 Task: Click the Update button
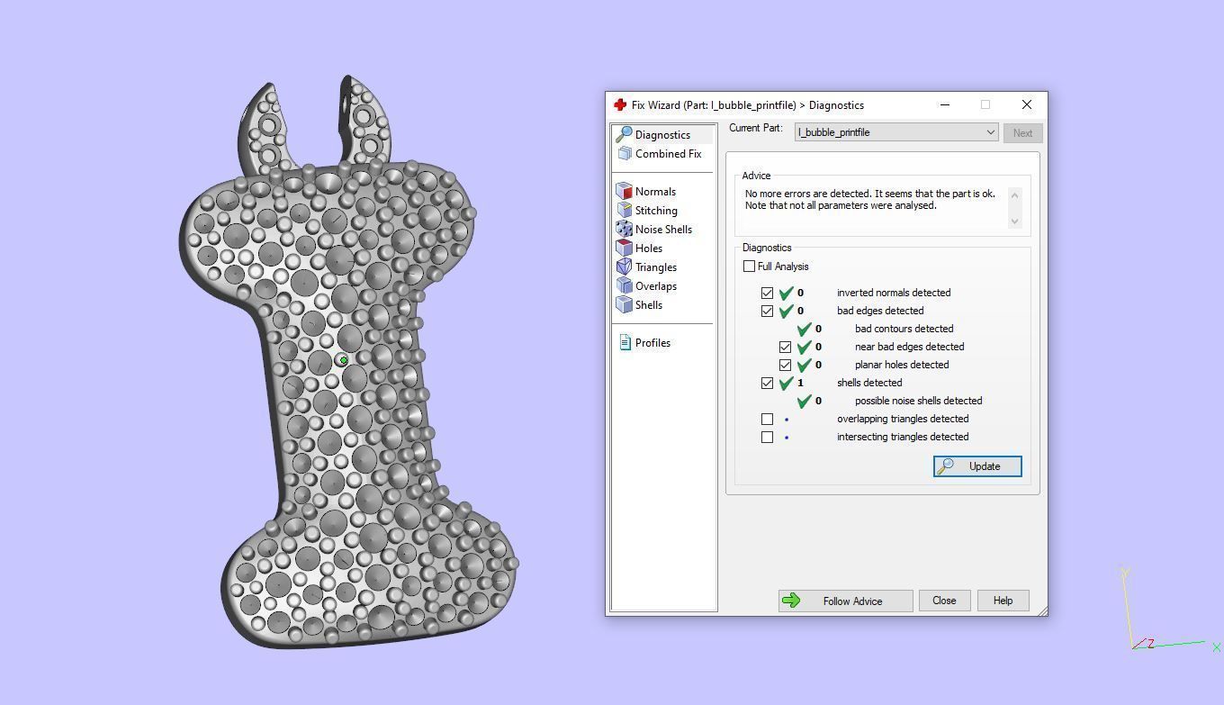pyautogui.click(x=977, y=466)
